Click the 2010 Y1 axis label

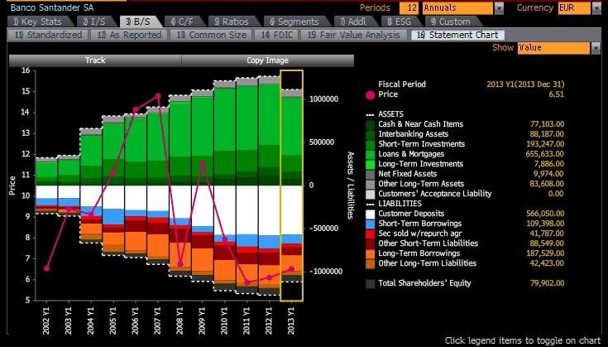[x=224, y=320]
